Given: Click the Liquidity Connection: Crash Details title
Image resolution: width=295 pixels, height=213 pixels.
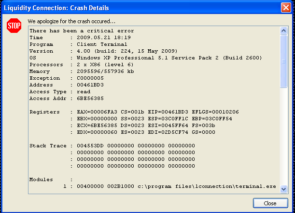Looking at the screenshot, I should [x=56, y=8].
